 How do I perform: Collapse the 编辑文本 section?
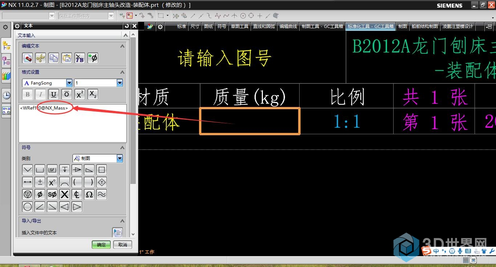coord(122,46)
